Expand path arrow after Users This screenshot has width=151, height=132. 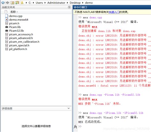(x=45, y=3)
